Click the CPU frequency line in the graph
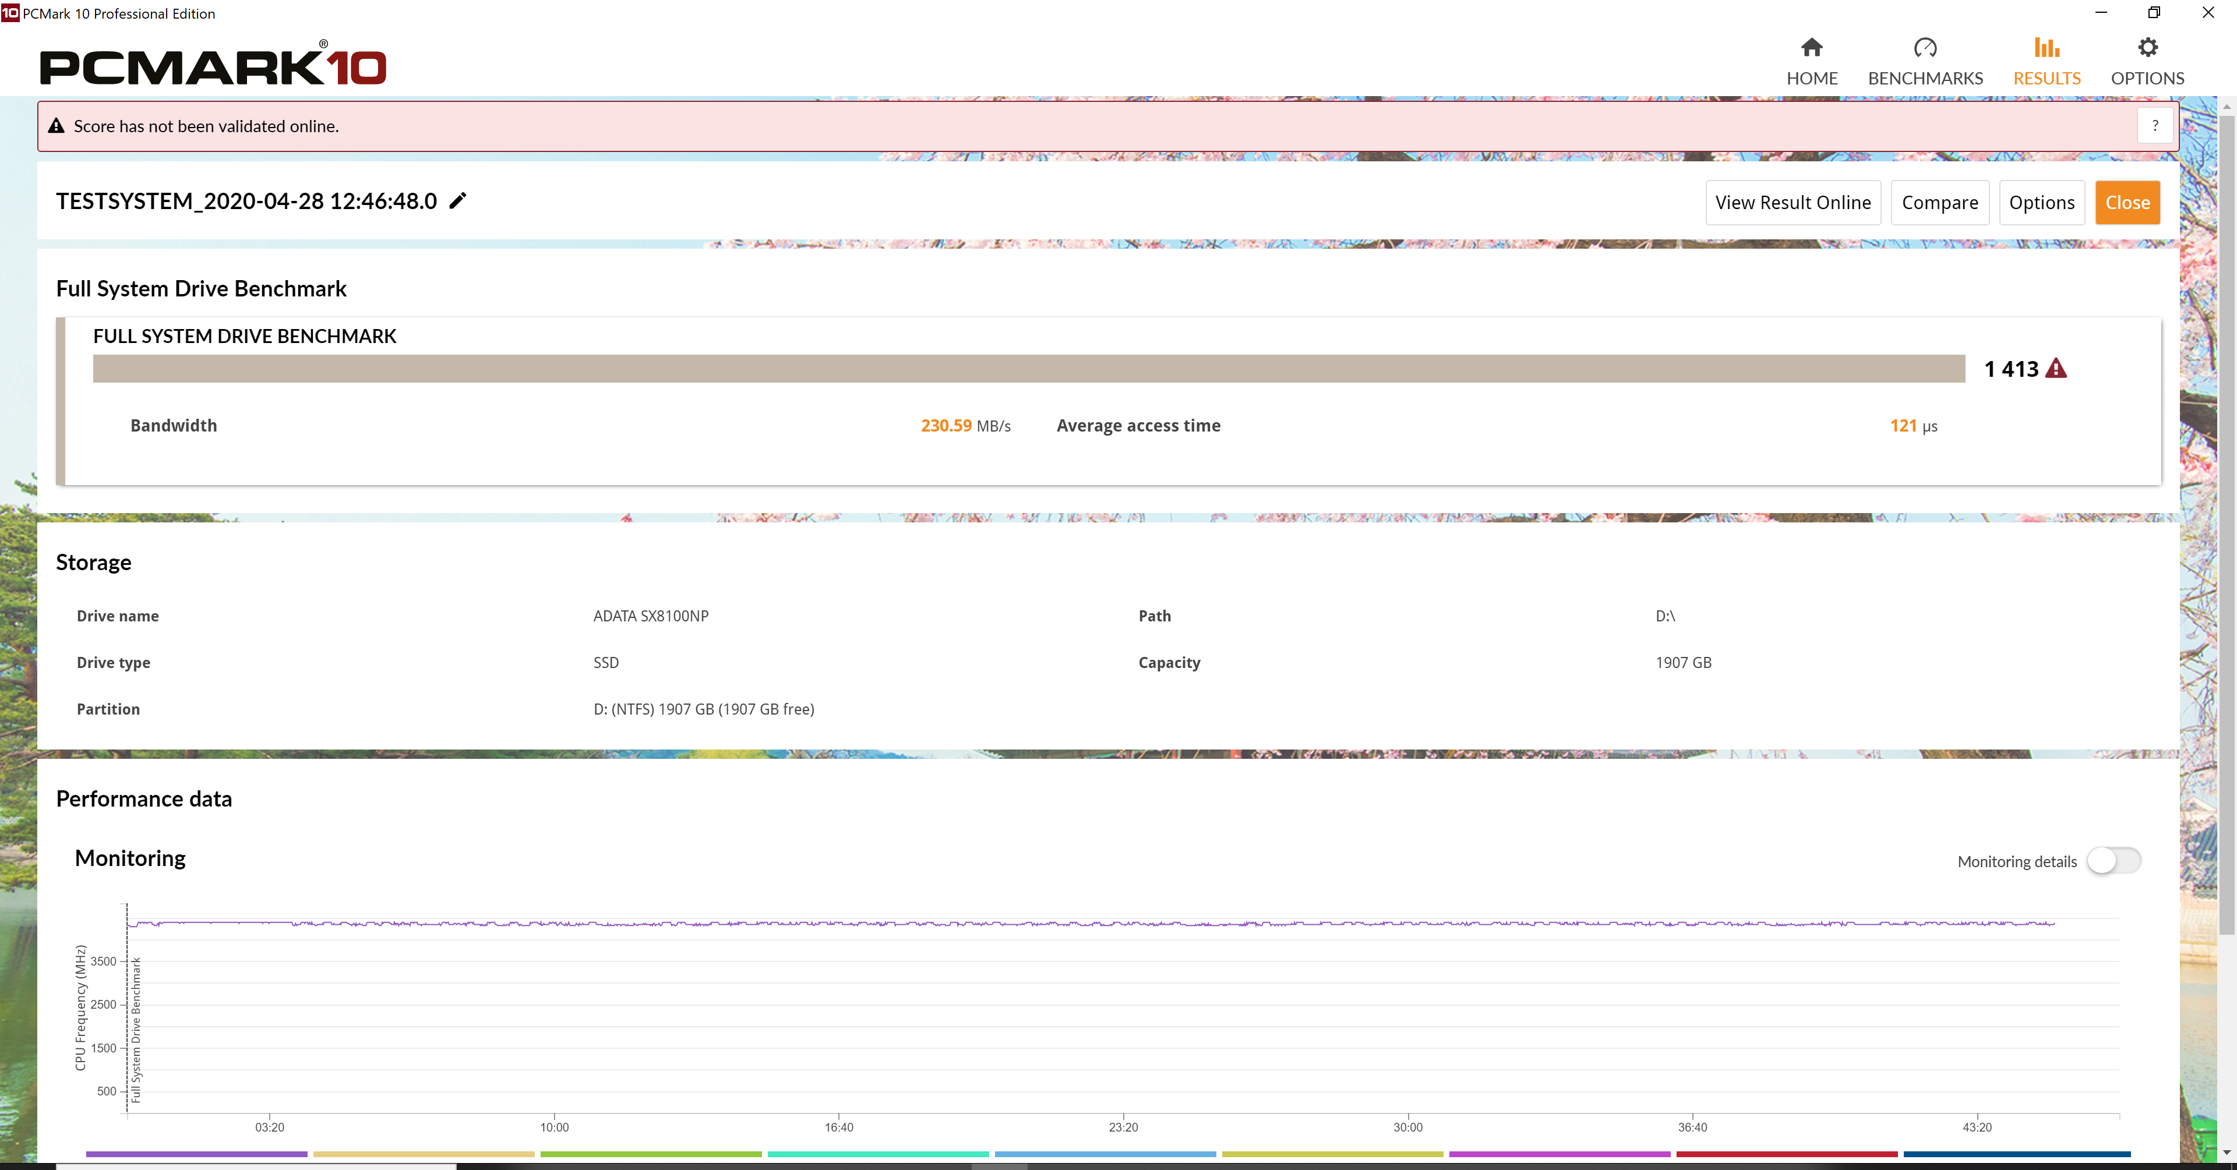Screen dimensions: 2237x1170 1091,924
